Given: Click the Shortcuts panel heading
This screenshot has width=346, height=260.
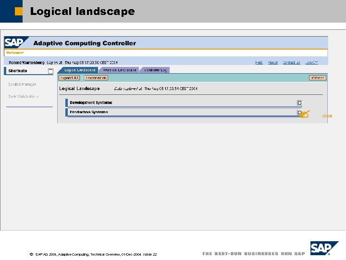Looking at the screenshot, I should pyautogui.click(x=18, y=71).
